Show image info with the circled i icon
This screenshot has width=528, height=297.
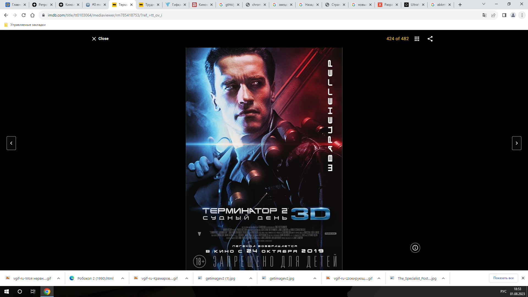click(x=415, y=248)
